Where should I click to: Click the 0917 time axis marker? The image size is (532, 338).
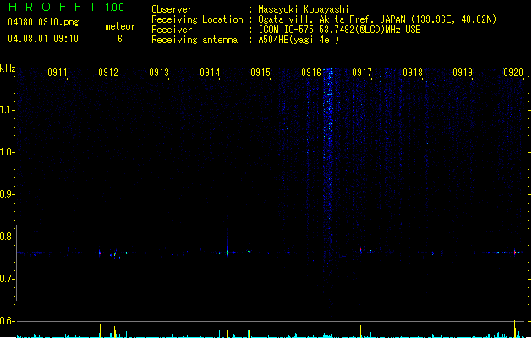(x=362, y=72)
